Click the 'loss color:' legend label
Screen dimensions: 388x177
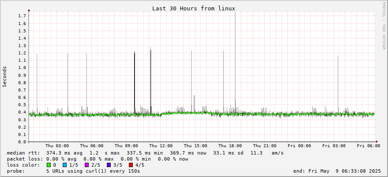(23, 165)
